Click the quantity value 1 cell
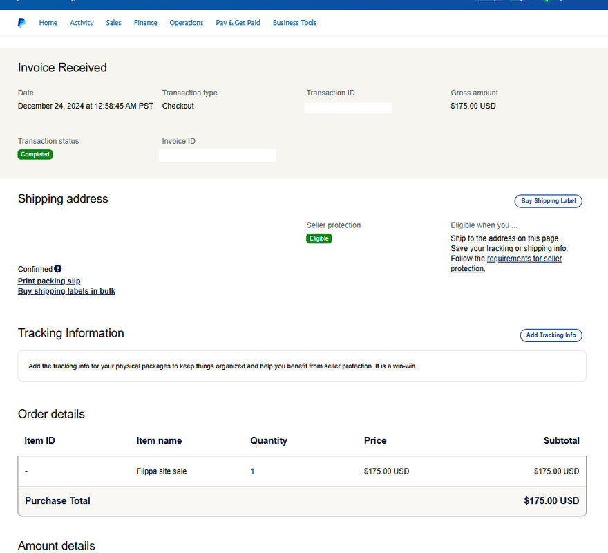This screenshot has height=553, width=608. tap(252, 471)
